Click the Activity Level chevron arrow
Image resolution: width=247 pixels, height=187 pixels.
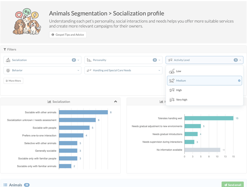coord(240,60)
